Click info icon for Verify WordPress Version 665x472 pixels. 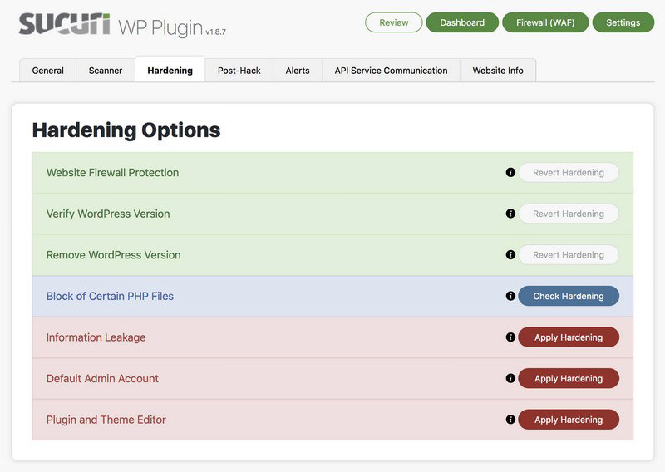tap(510, 214)
